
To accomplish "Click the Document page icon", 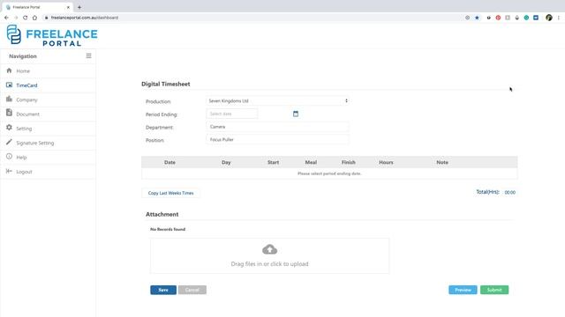I will 9,113.
